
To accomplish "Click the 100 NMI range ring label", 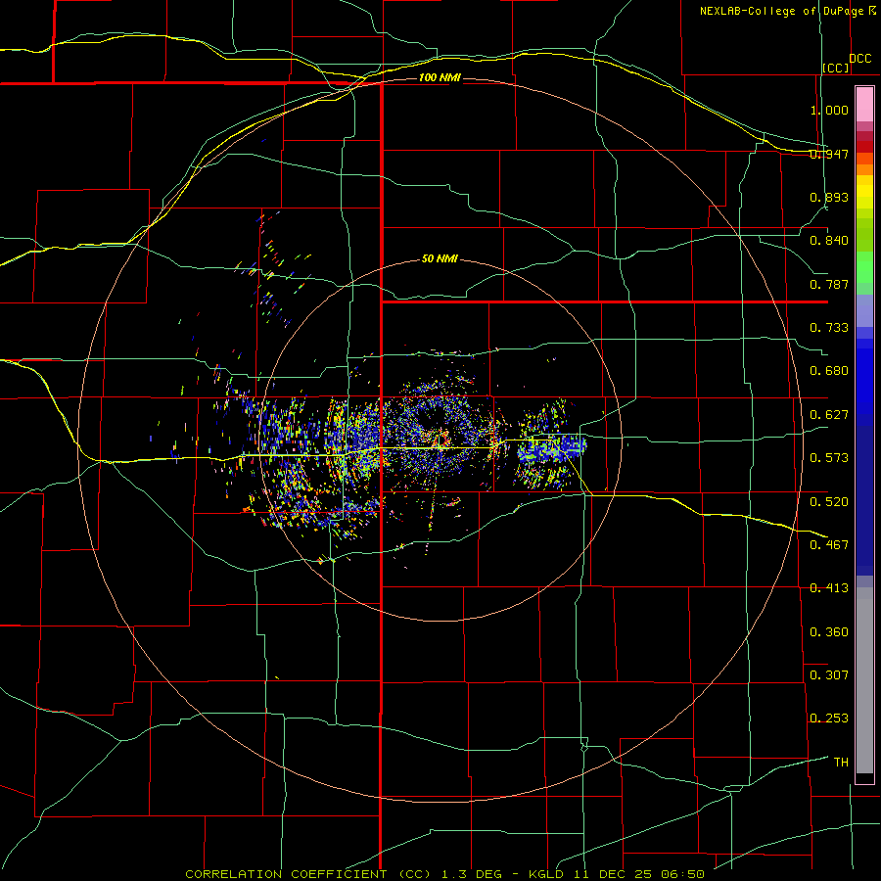I will click(440, 77).
